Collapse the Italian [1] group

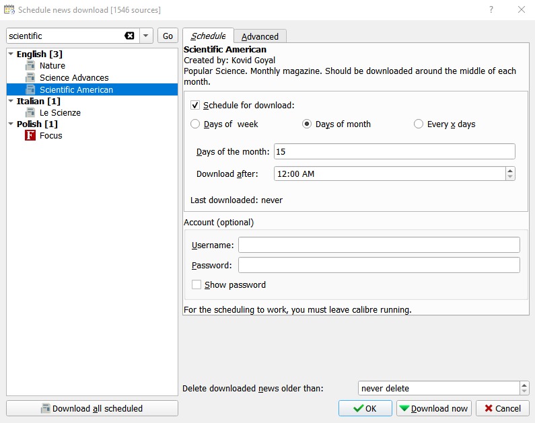click(11, 101)
